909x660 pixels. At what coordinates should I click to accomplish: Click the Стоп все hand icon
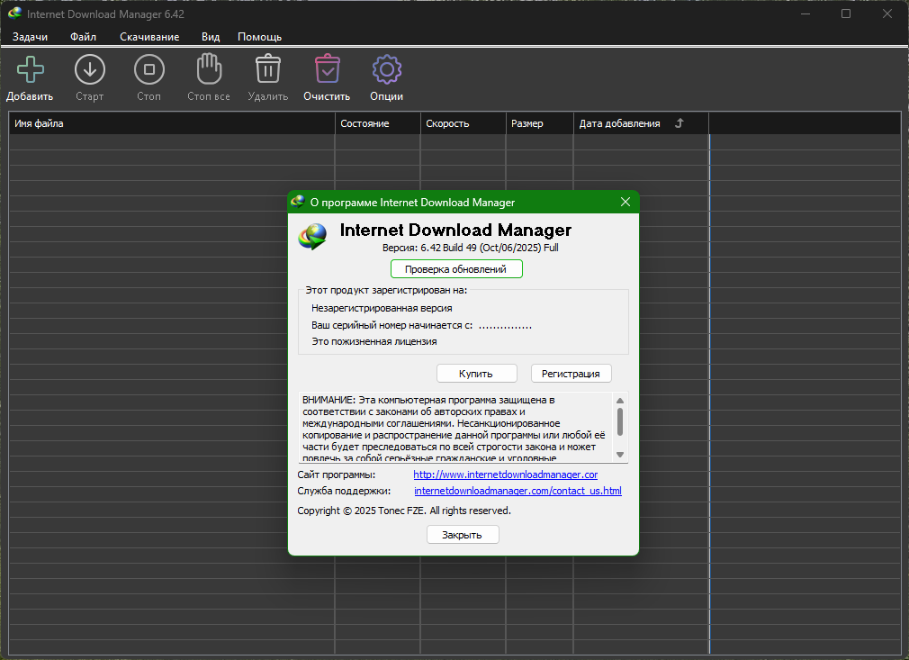pyautogui.click(x=209, y=69)
